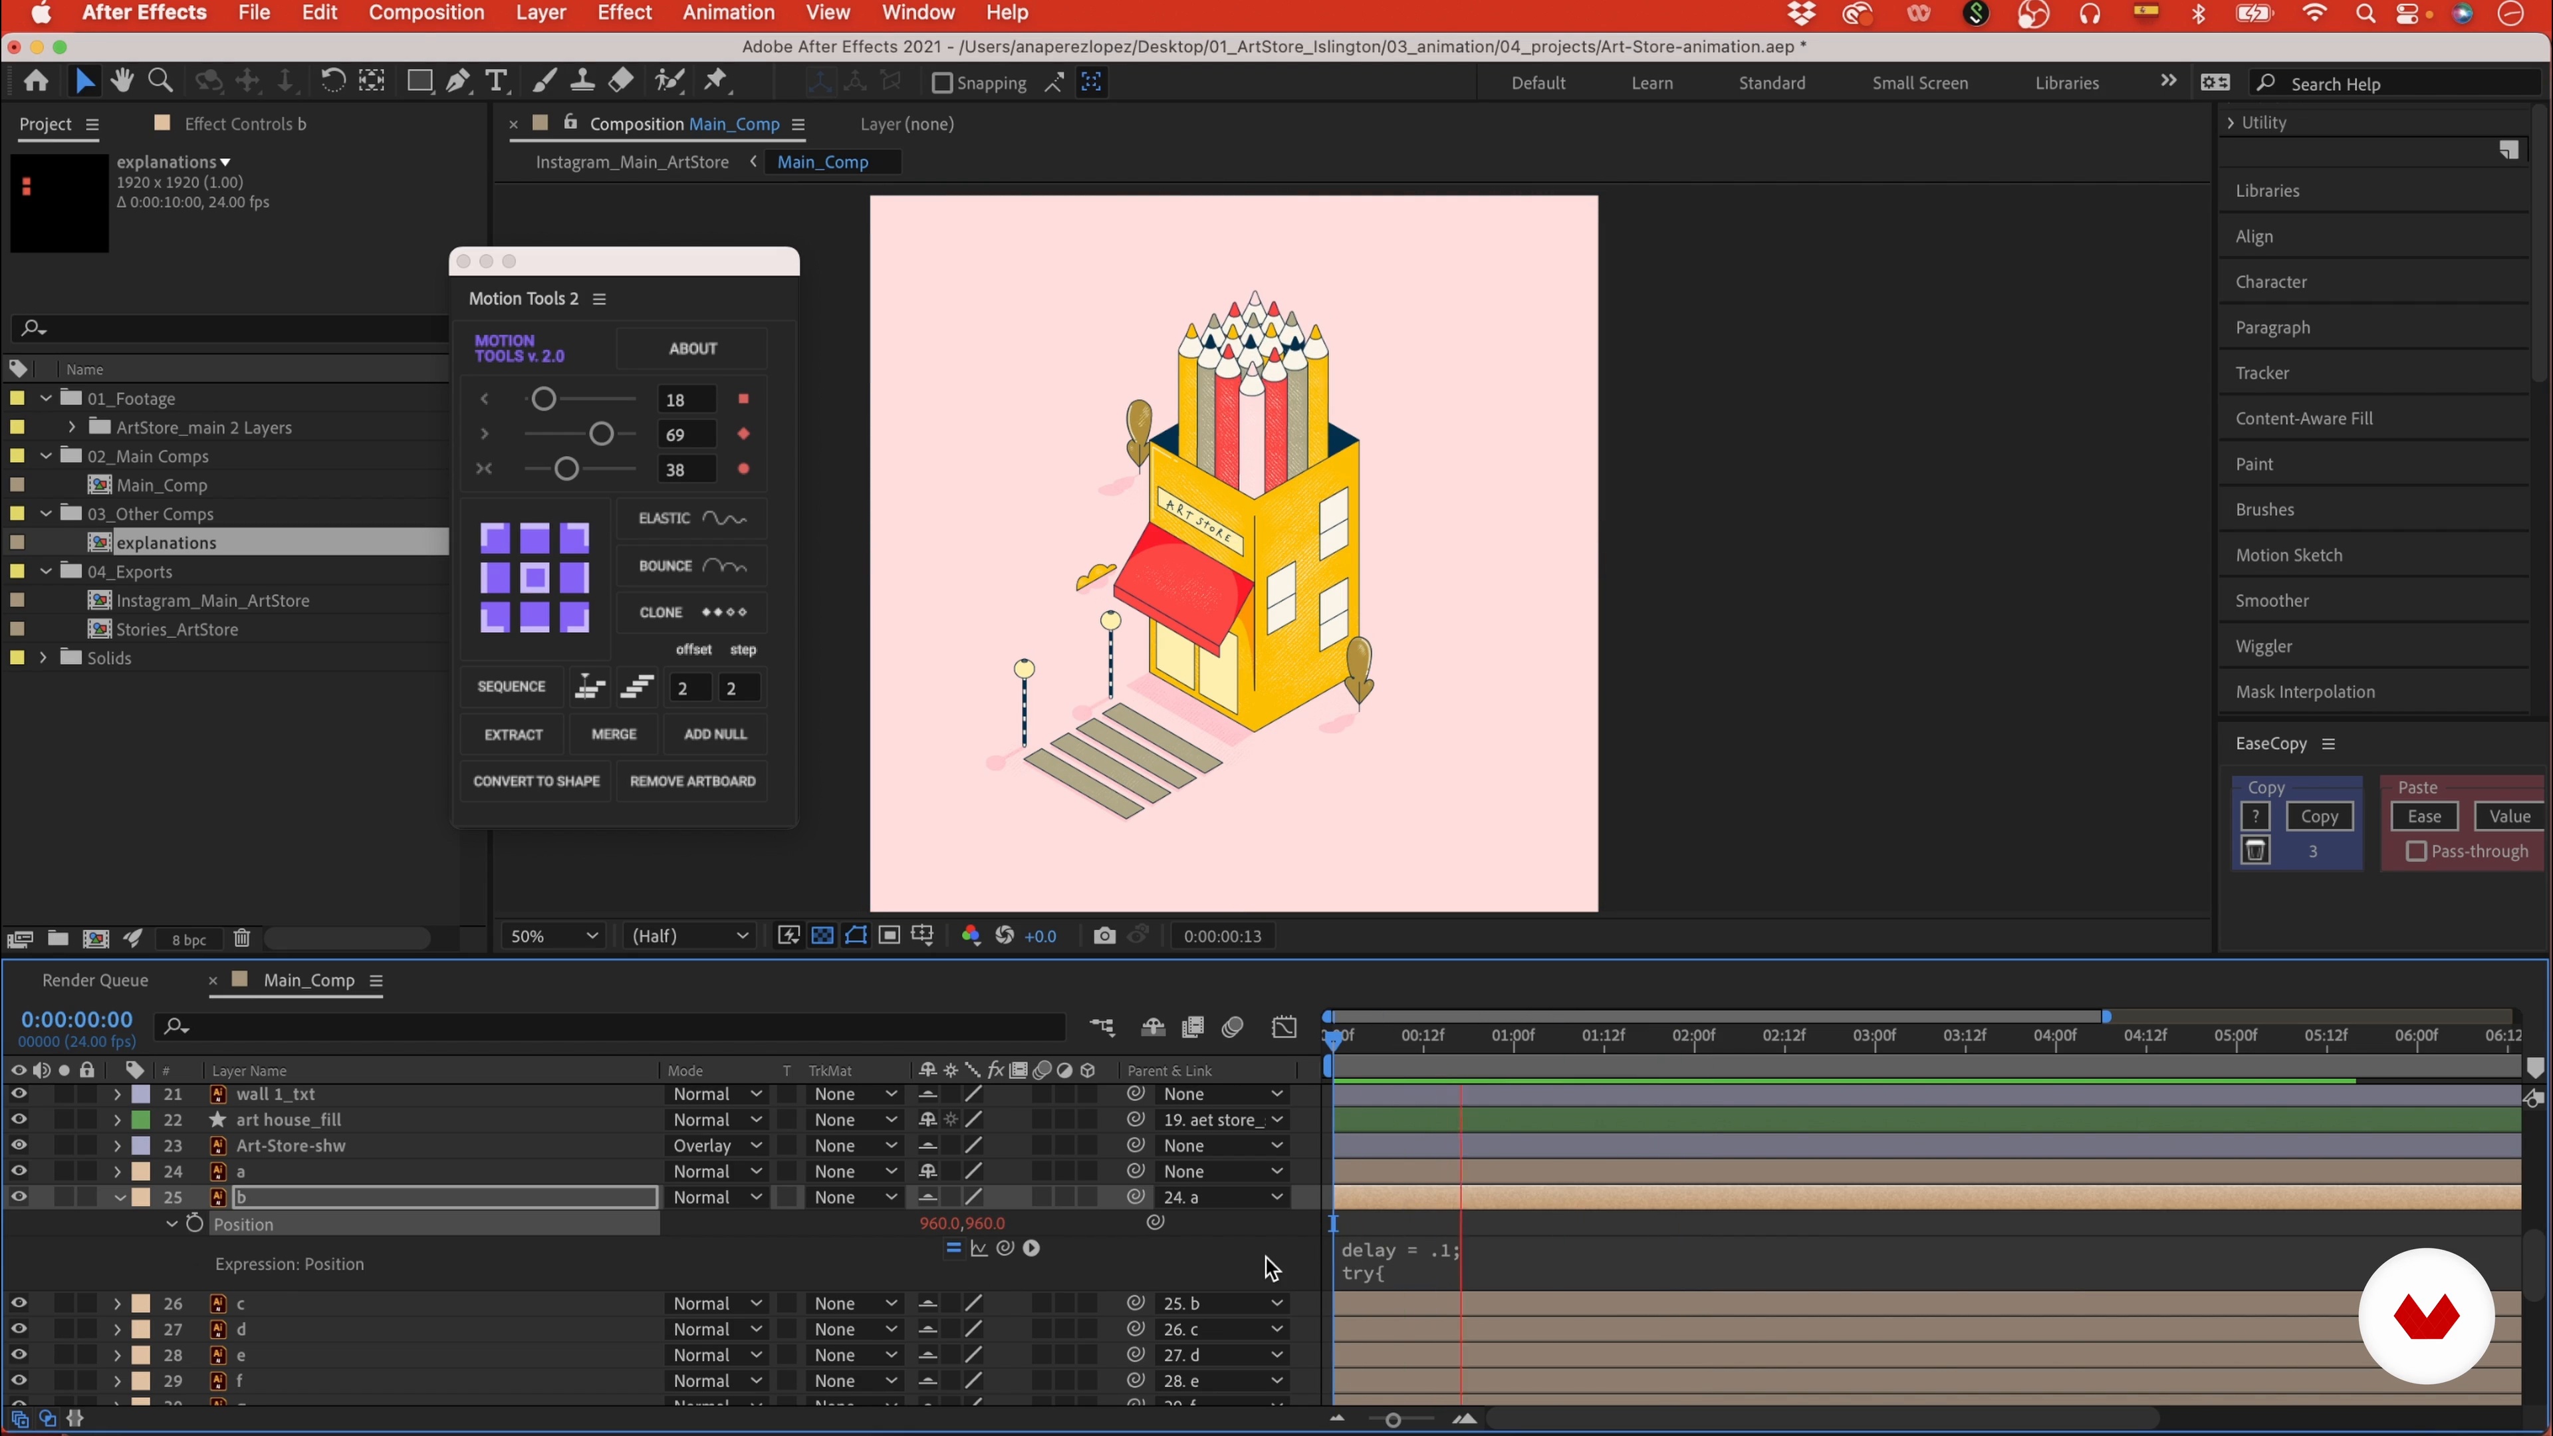Toggle transparency grid in composition viewer
The height and width of the screenshot is (1436, 2553).
tap(822, 937)
